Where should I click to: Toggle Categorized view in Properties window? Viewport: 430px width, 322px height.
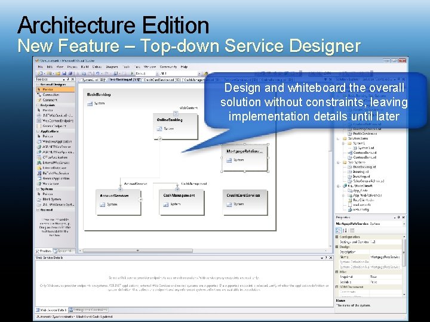pyautogui.click(x=339, y=231)
